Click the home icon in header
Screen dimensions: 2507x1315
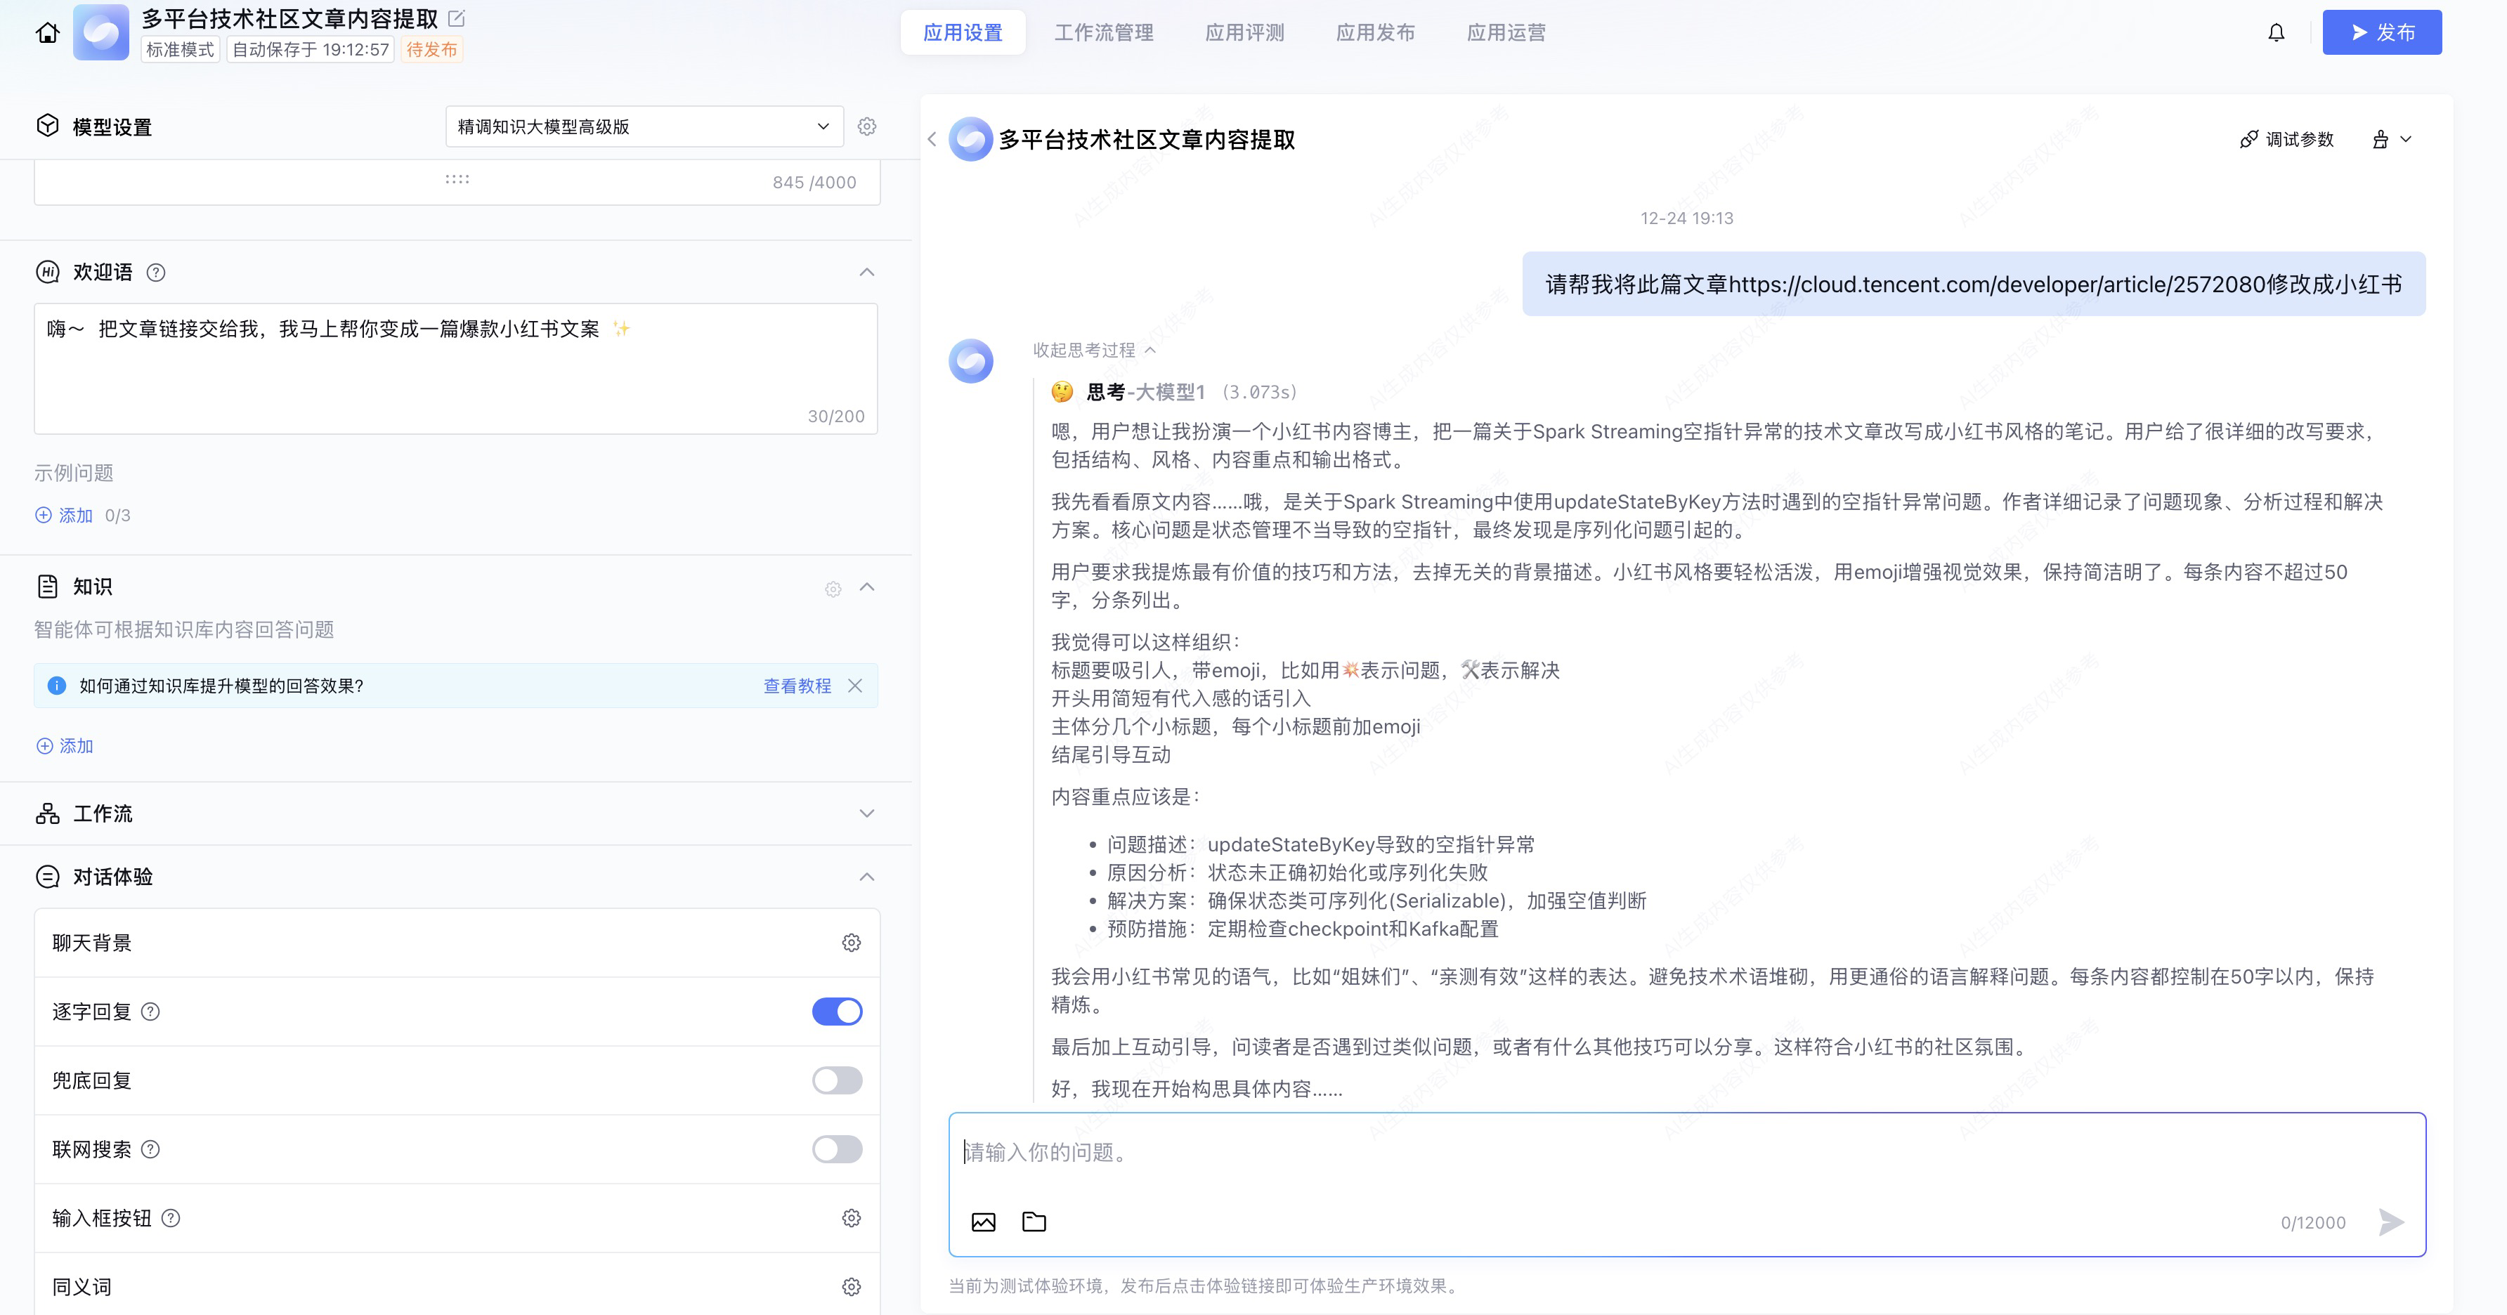tap(46, 33)
